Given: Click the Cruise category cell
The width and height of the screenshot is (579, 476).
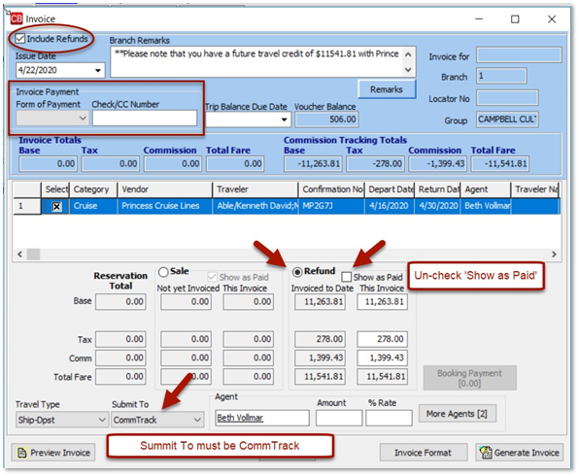Looking at the screenshot, I should click(x=93, y=206).
